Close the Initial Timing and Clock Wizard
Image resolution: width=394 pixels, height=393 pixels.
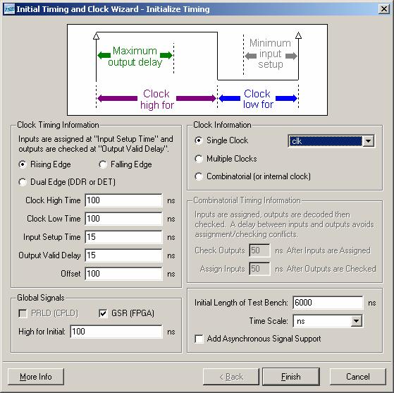[384, 9]
